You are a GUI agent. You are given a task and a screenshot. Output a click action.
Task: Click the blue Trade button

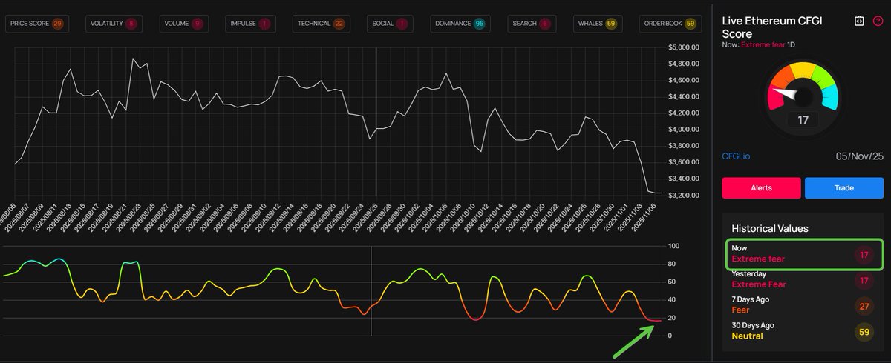point(844,188)
